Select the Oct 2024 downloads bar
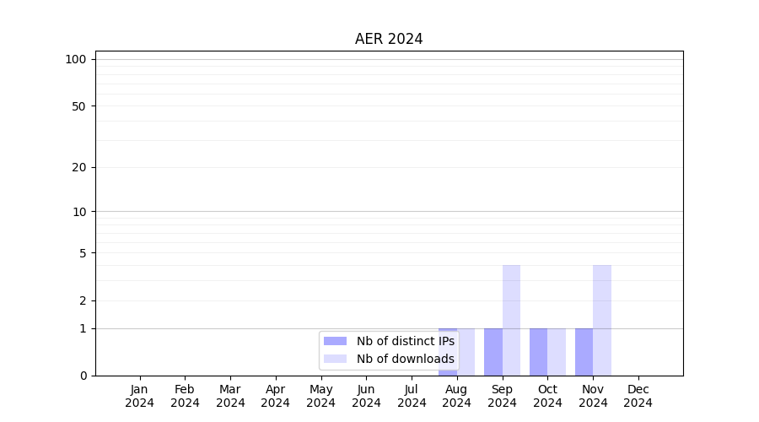The height and width of the screenshot is (422, 759). point(557,351)
